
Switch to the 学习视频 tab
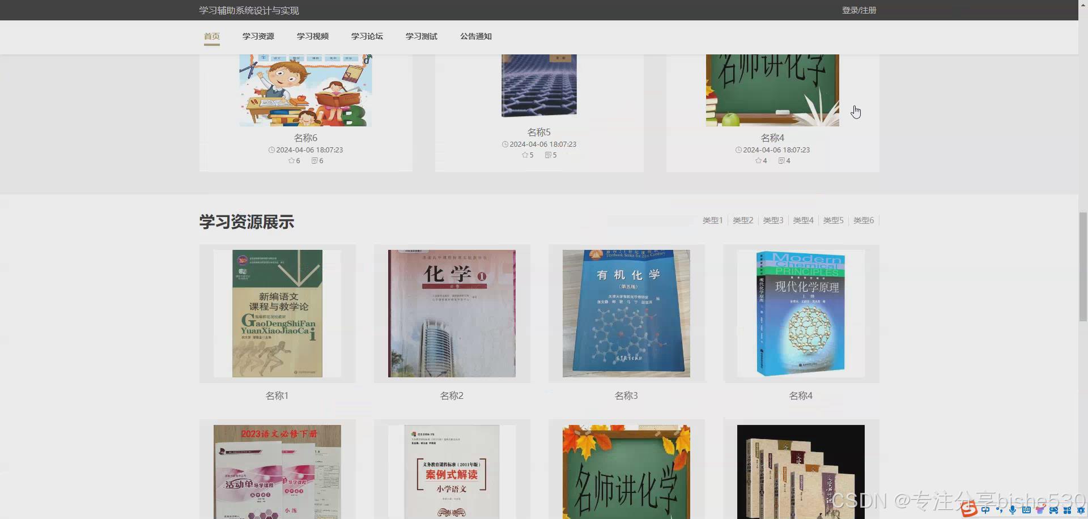313,36
